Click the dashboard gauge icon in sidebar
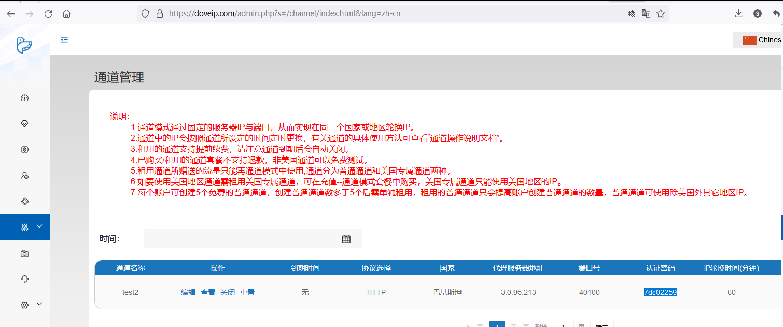This screenshot has width=783, height=327. pos(24,98)
